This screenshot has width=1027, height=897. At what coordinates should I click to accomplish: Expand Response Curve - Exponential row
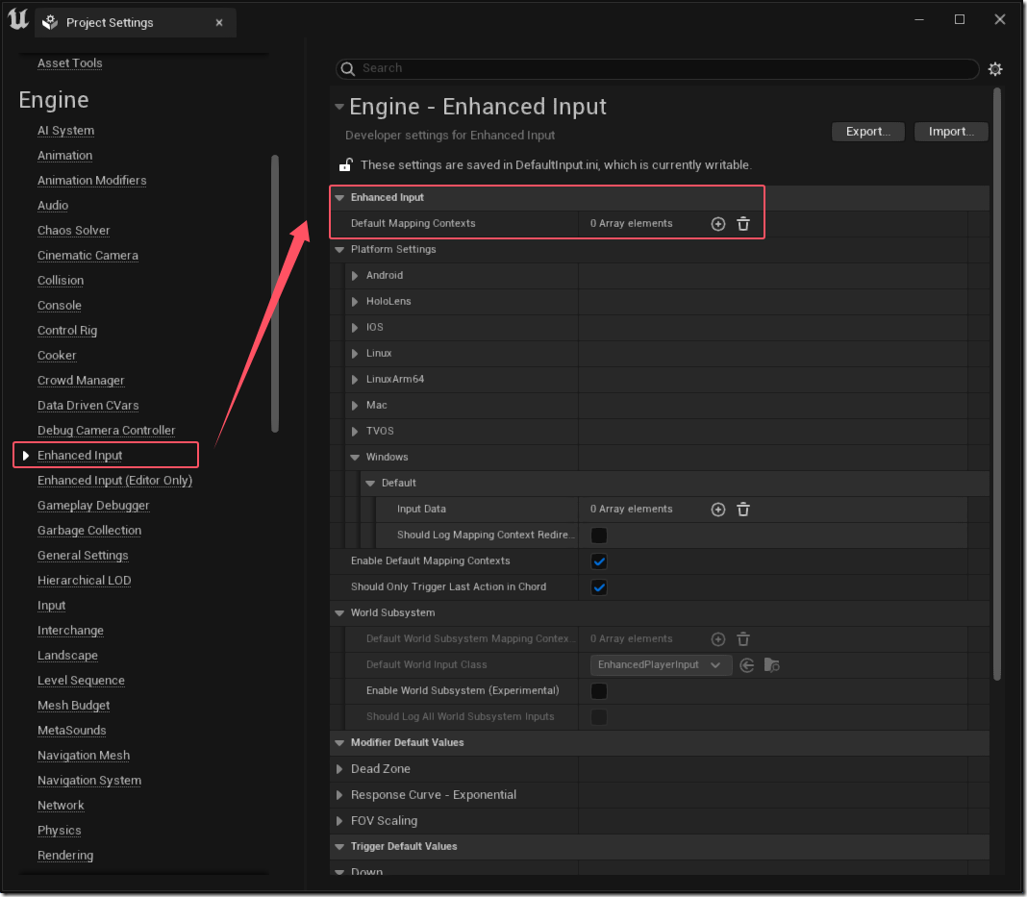click(339, 795)
